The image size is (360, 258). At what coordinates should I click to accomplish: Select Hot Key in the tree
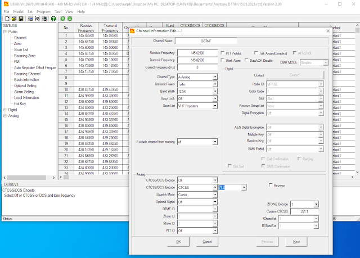(20, 103)
